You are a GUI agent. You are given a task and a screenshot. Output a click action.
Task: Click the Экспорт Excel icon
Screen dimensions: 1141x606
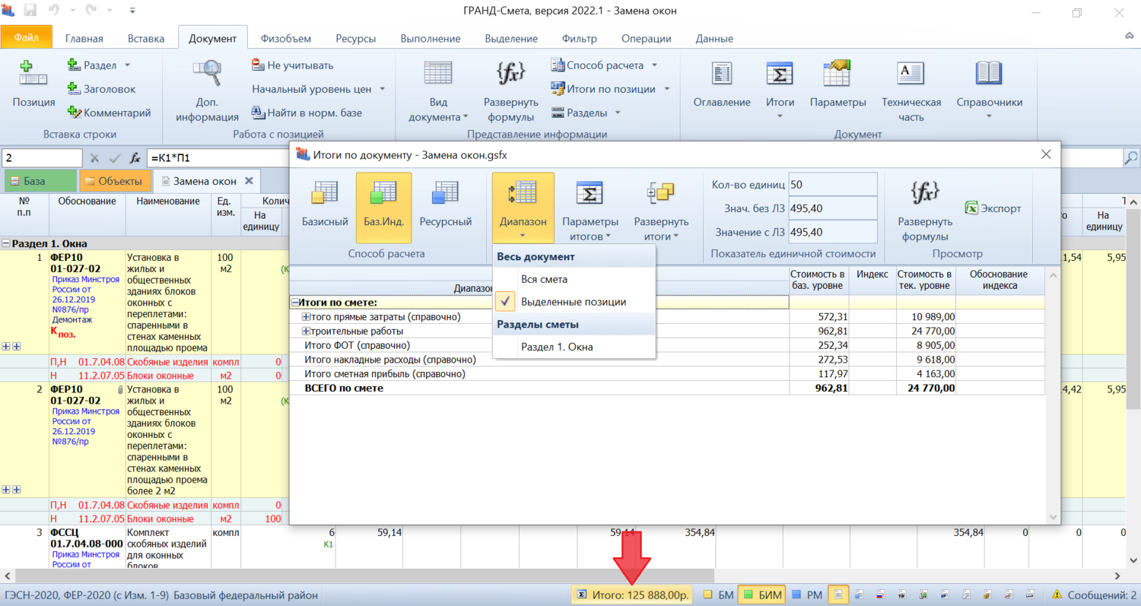coord(971,208)
